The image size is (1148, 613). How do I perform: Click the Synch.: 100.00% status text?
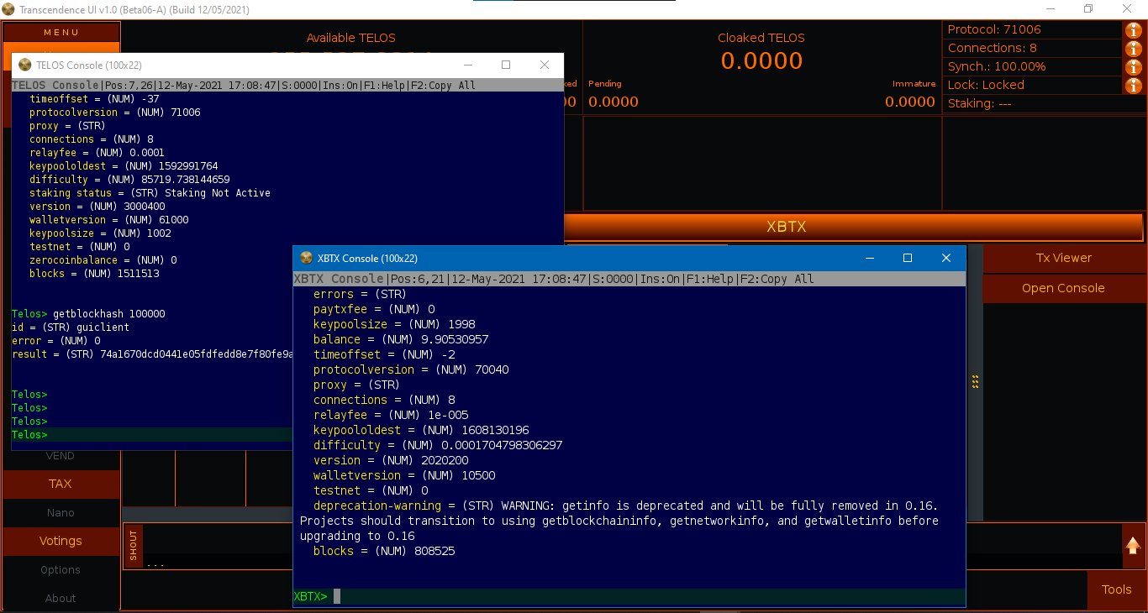tap(997, 66)
